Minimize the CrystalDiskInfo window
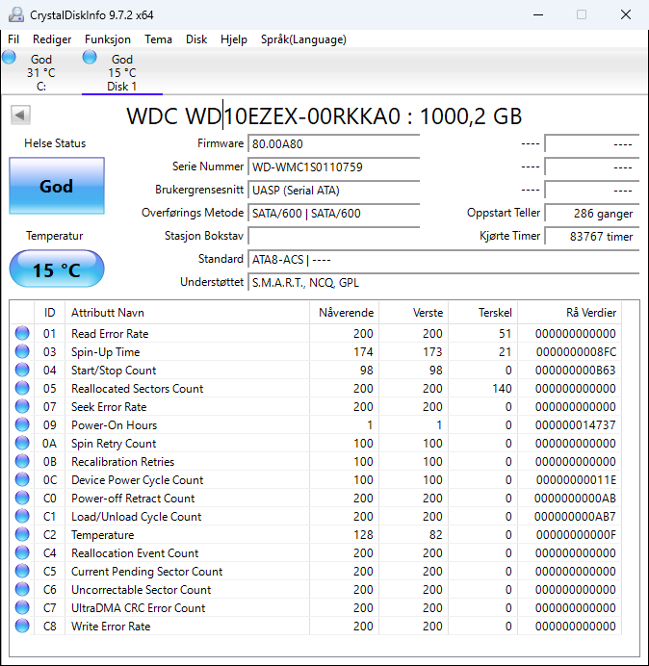649x666 pixels. pyautogui.click(x=538, y=14)
